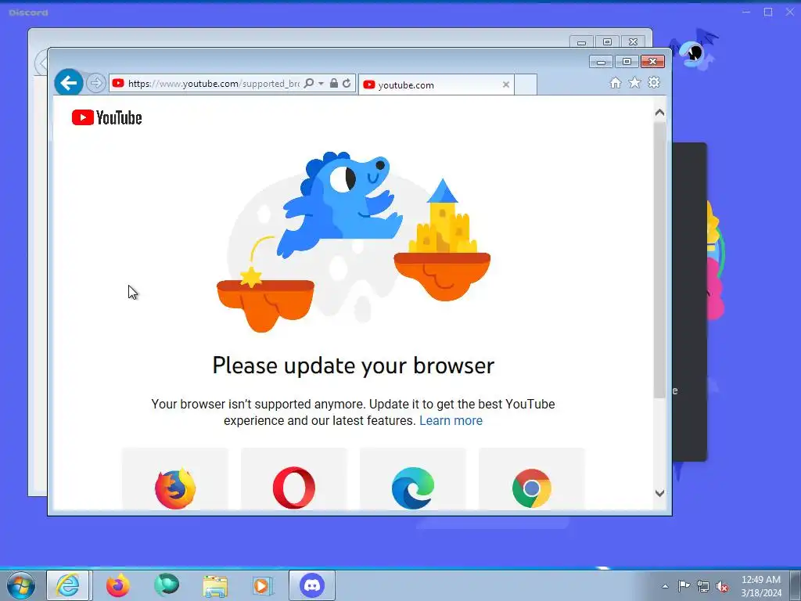Viewport: 801px width, 601px height.
Task: Click the search magnifier in address bar
Action: [309, 83]
